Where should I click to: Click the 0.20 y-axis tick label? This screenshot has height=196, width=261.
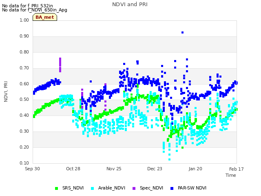tap(24, 147)
